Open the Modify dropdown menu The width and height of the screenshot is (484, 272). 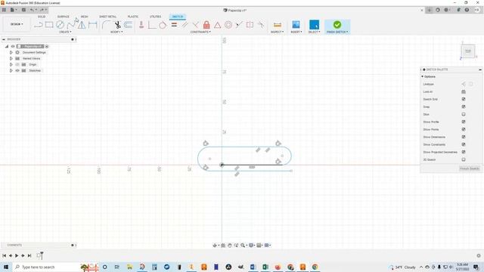116,32
